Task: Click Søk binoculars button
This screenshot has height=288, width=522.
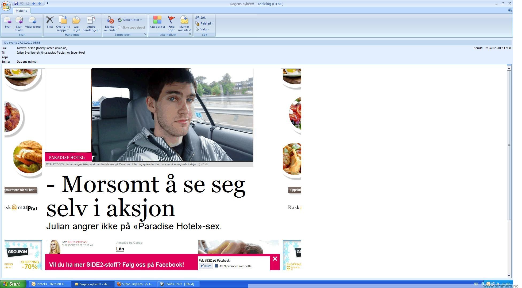Action: tap(200, 18)
